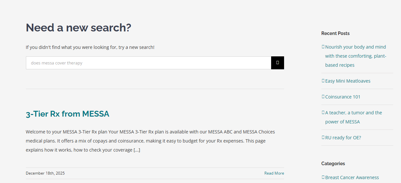Click the black search submit button
The width and height of the screenshot is (401, 183).
277,63
